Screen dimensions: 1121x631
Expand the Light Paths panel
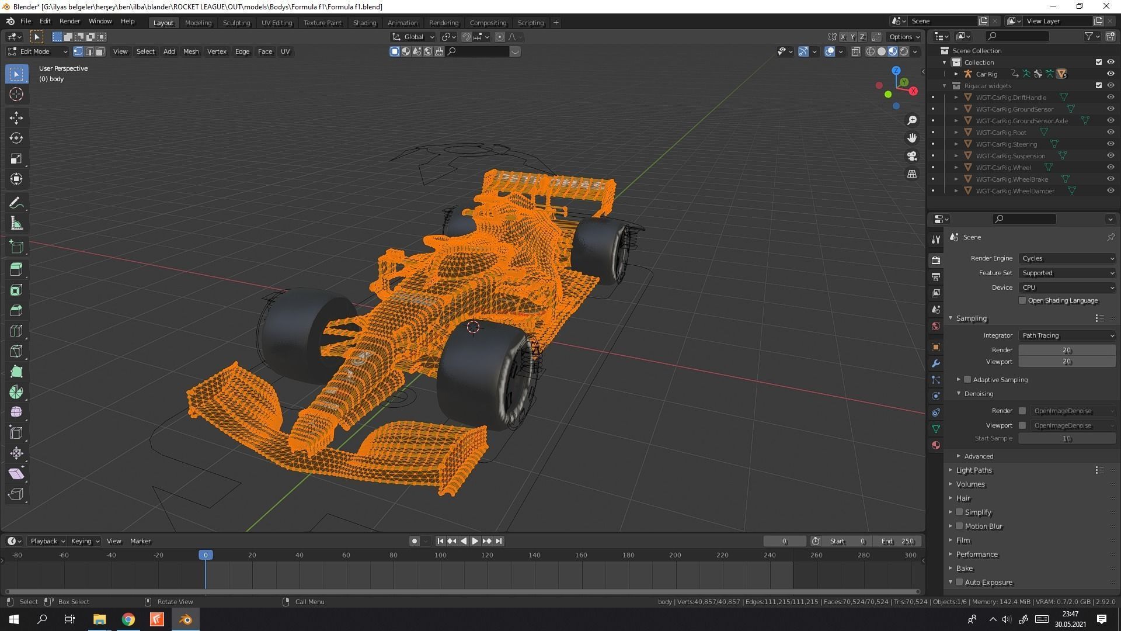973,470
